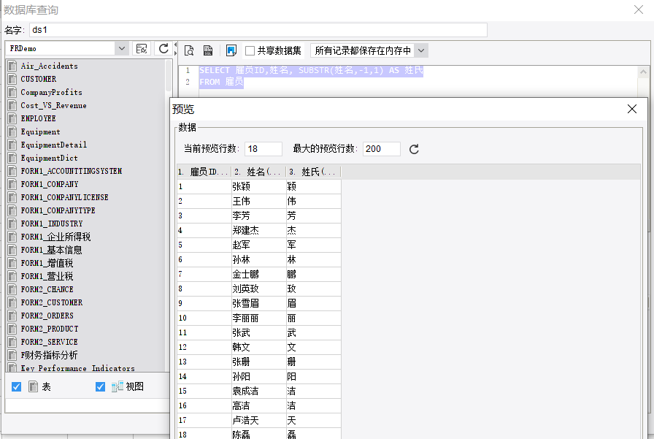Click the 最大的预览行数 input field
This screenshot has width=654, height=439.
[381, 149]
